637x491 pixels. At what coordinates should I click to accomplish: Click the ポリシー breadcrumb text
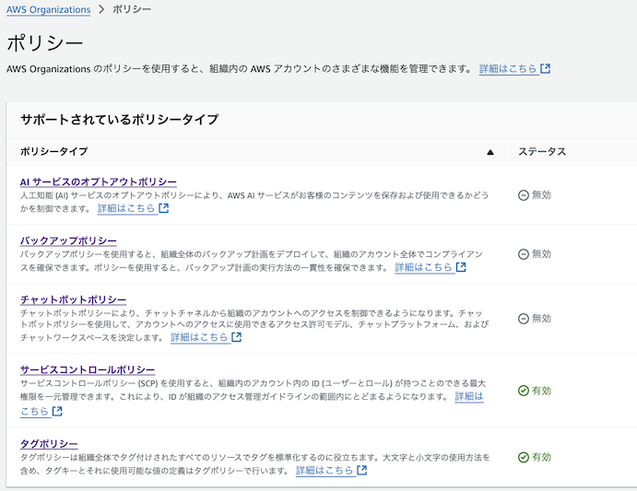[132, 9]
